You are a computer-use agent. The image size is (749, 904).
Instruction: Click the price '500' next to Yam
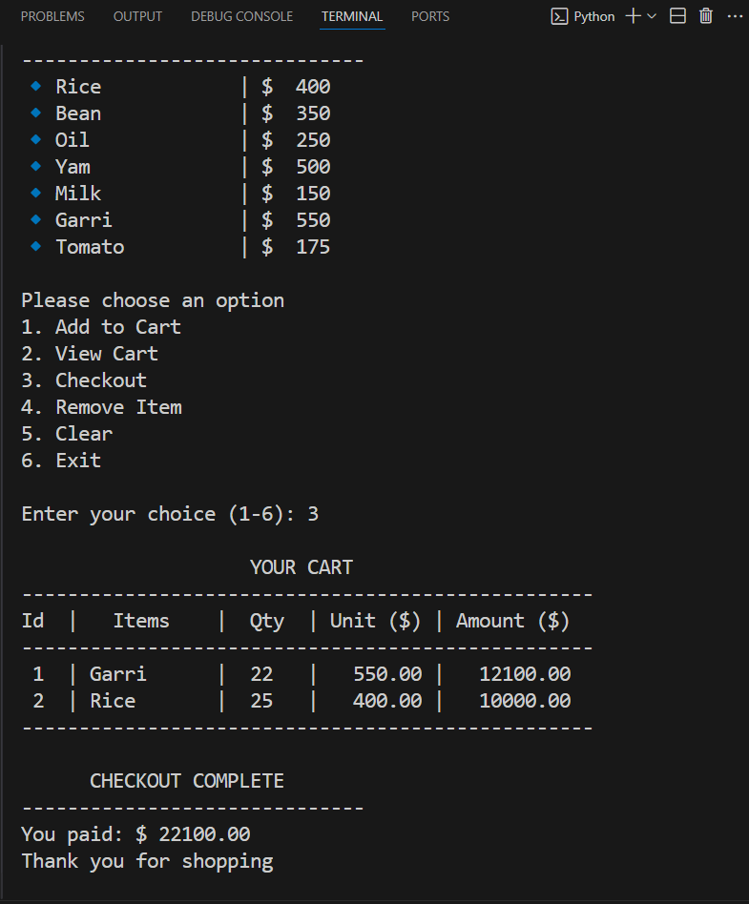coord(313,167)
